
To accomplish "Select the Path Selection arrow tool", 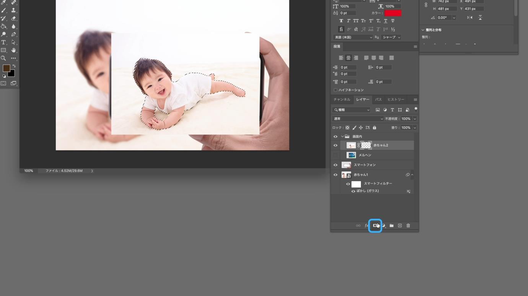I will coord(13,42).
